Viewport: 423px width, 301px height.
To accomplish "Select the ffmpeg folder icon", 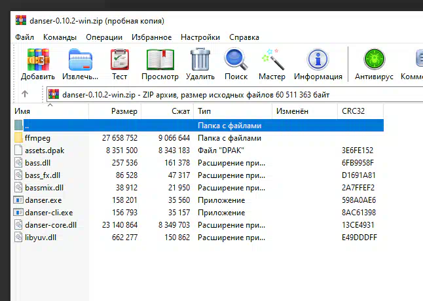I will pyautogui.click(x=18, y=137).
